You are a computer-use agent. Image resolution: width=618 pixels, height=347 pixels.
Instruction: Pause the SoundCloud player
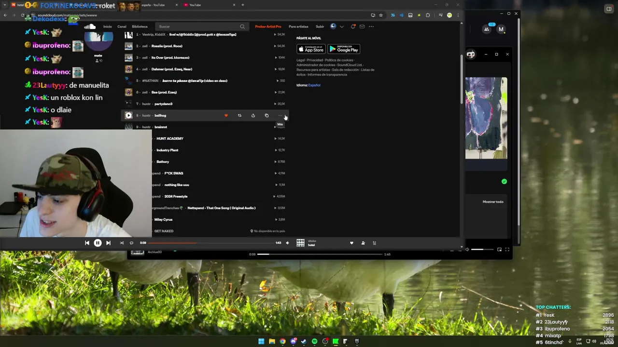tap(98, 243)
